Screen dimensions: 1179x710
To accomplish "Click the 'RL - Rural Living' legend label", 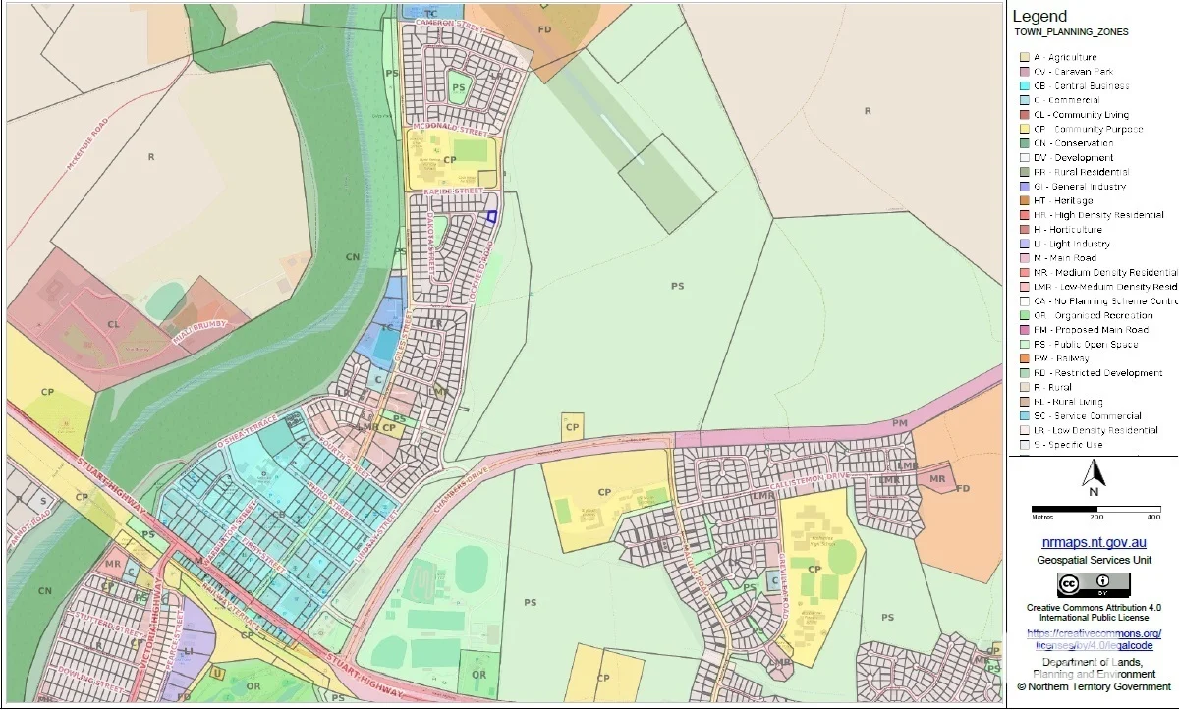I will [x=1068, y=402].
